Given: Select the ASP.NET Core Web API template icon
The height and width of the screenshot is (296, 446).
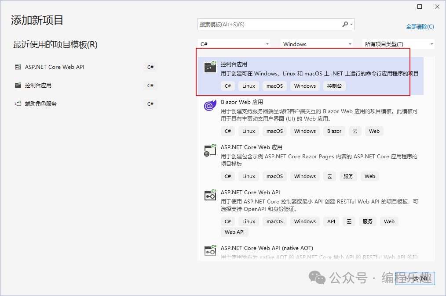Looking at the screenshot, I should 210,196.
